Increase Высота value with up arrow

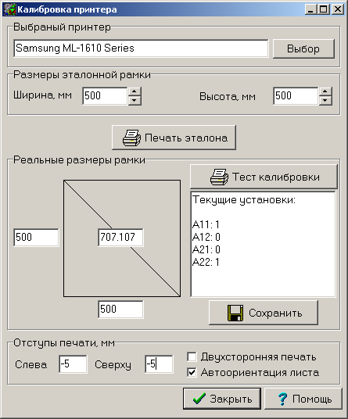pos(325,91)
